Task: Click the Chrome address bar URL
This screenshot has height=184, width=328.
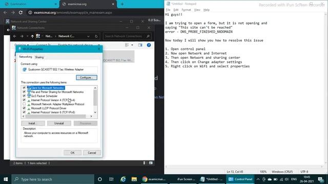Action: pyautogui.click(x=73, y=12)
